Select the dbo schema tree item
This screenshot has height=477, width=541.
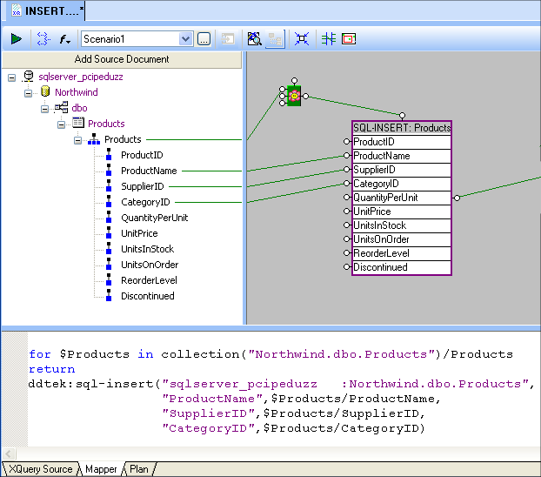(79, 108)
